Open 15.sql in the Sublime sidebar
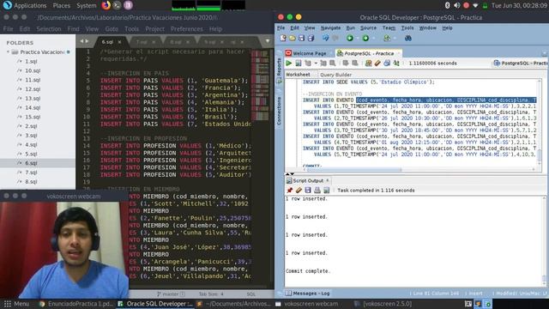The height and width of the screenshot is (309, 549). pos(33,117)
